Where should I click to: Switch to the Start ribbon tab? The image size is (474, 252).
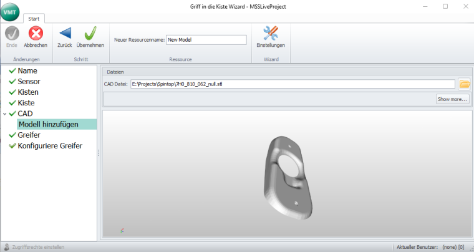pyautogui.click(x=35, y=19)
